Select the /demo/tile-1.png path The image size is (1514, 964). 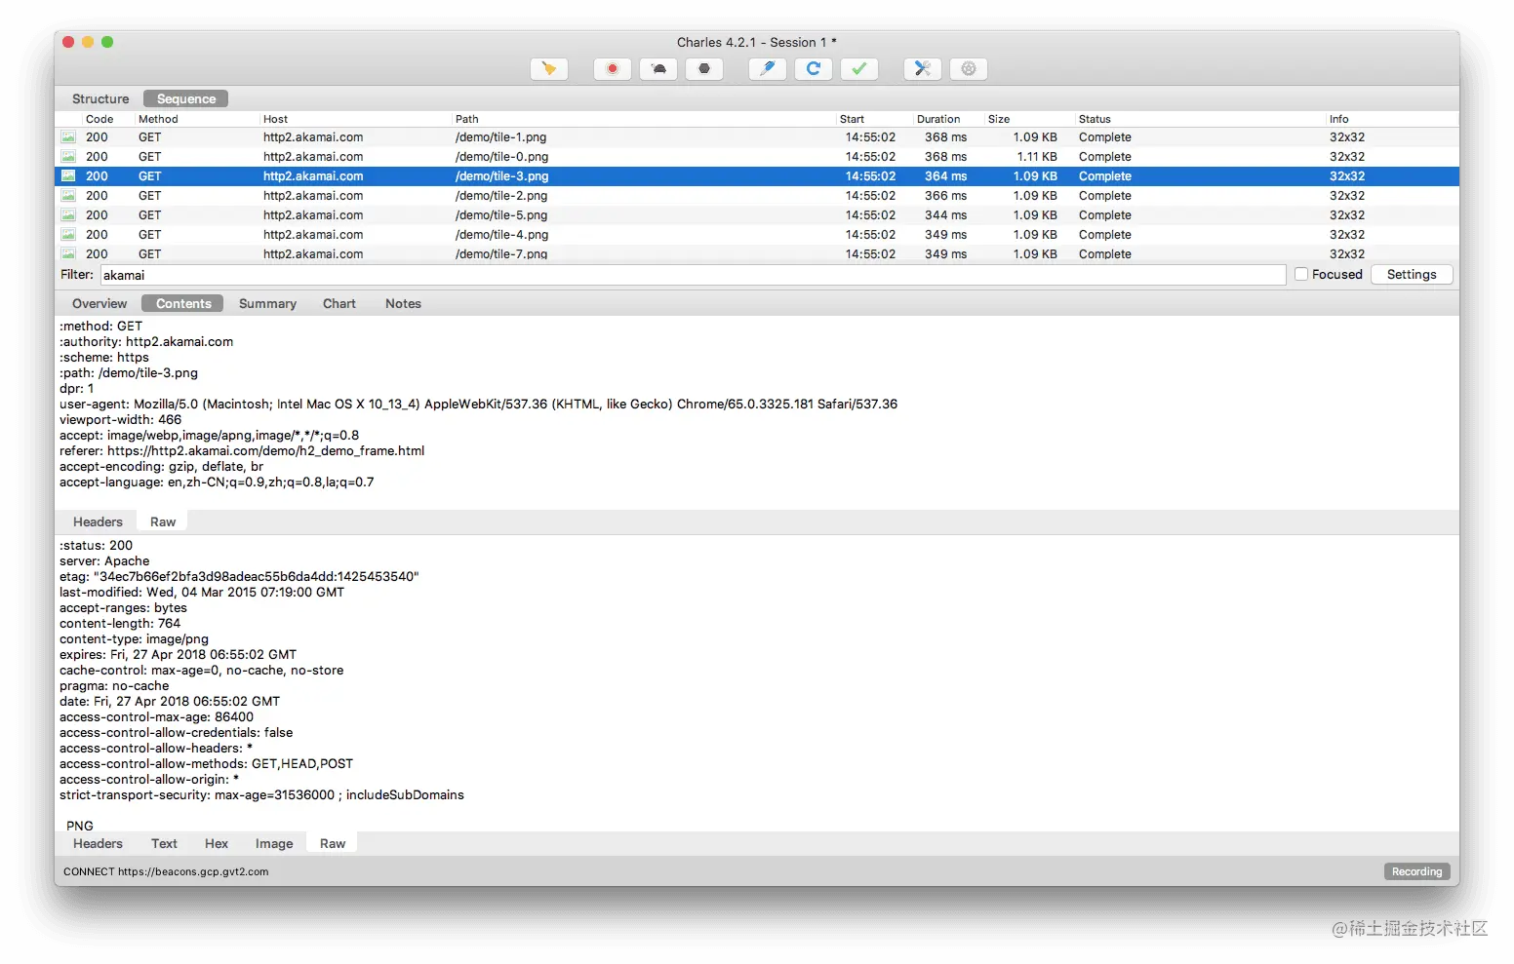(500, 137)
